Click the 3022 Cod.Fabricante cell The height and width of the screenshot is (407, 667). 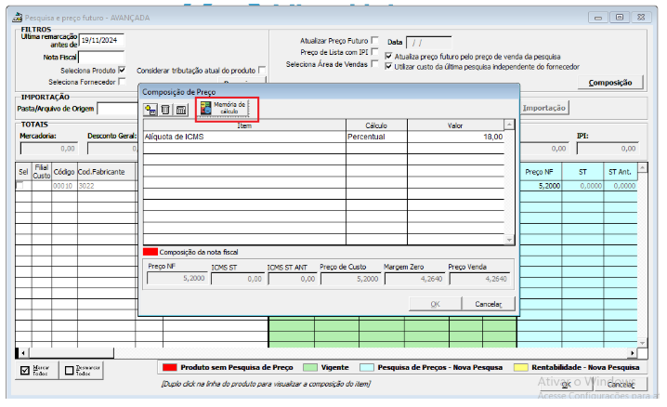106,186
